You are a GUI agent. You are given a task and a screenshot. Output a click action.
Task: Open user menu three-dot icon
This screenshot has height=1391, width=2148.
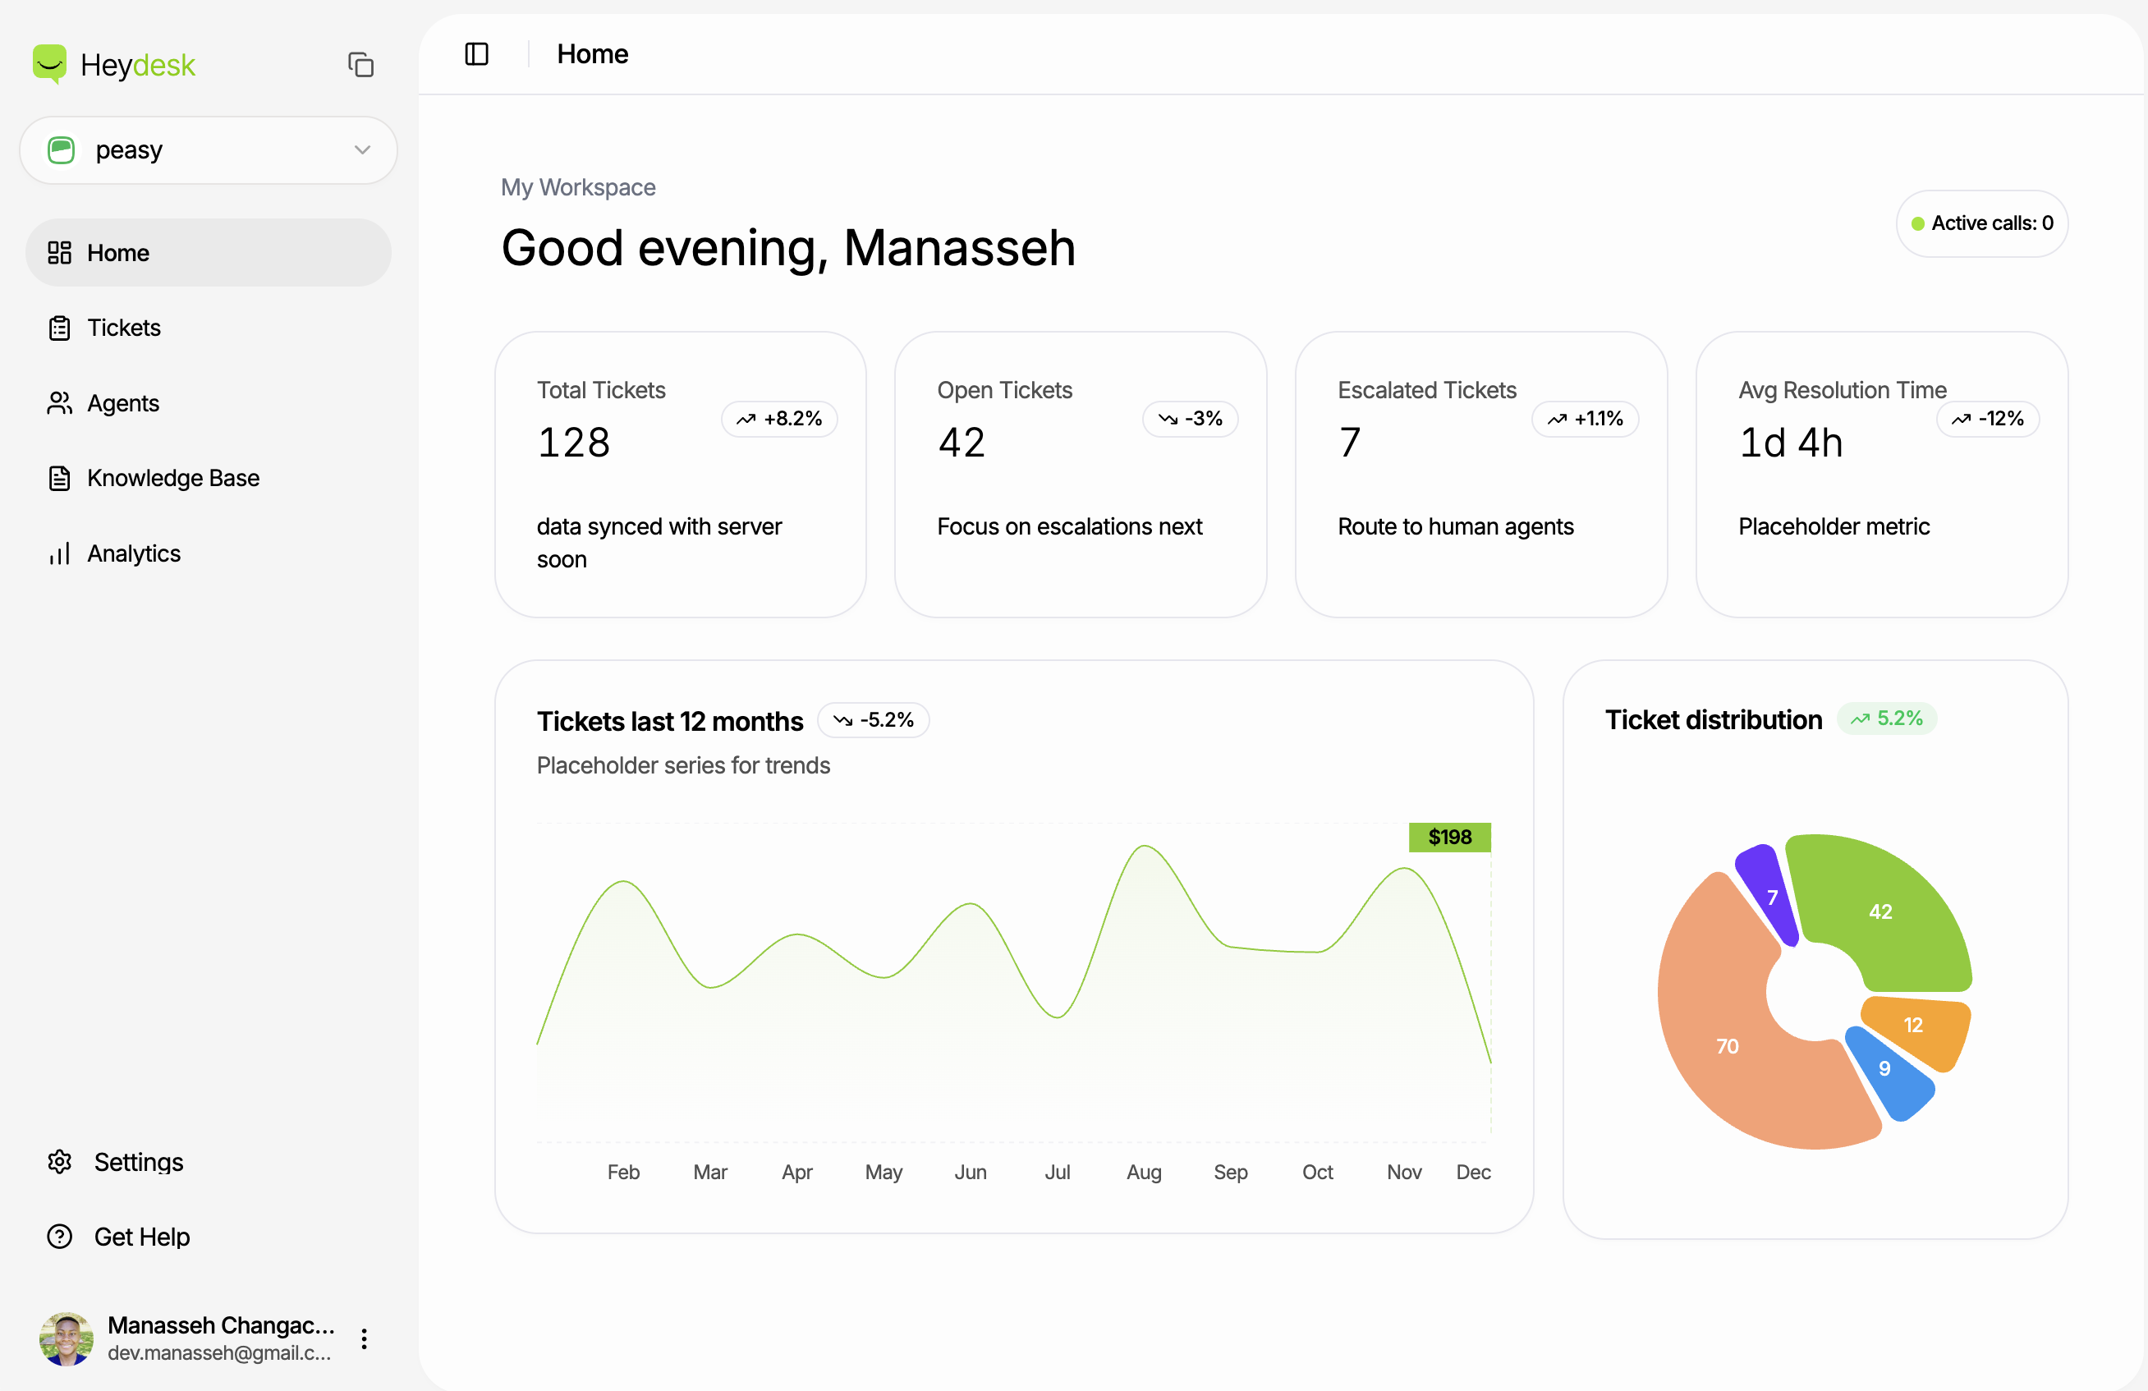click(x=364, y=1338)
